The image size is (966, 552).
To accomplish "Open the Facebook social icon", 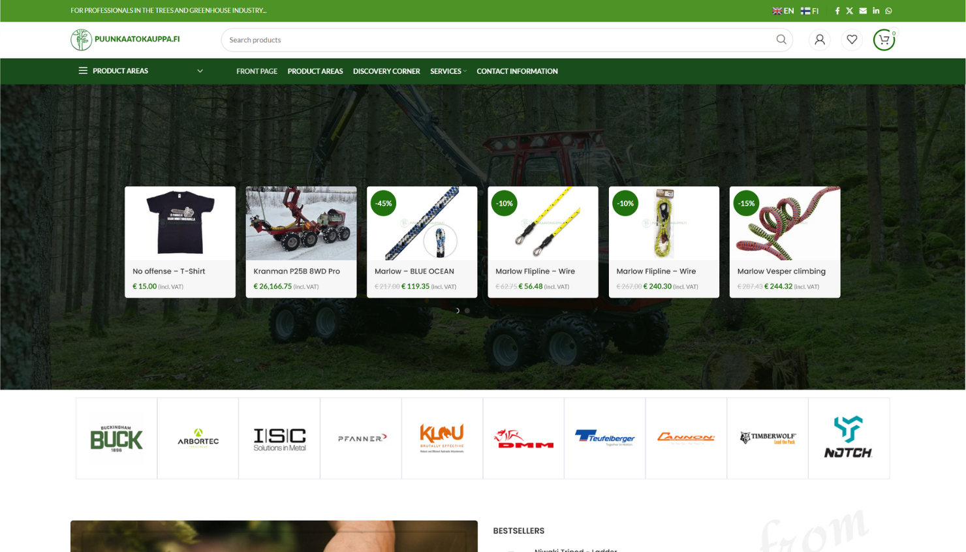I will pyautogui.click(x=837, y=11).
